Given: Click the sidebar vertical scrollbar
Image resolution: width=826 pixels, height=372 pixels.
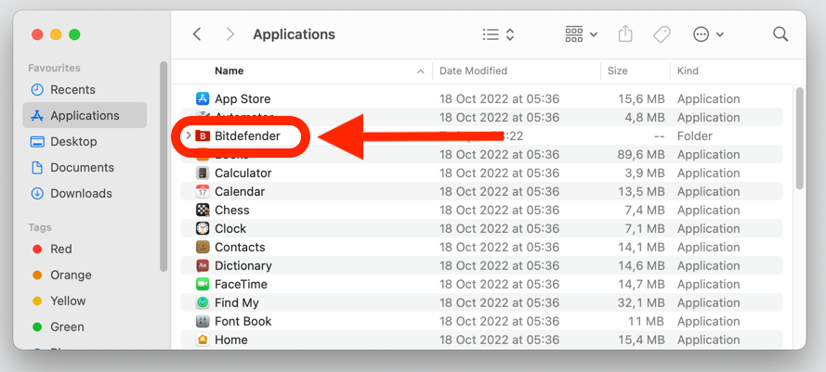Looking at the screenshot, I should 164,166.
